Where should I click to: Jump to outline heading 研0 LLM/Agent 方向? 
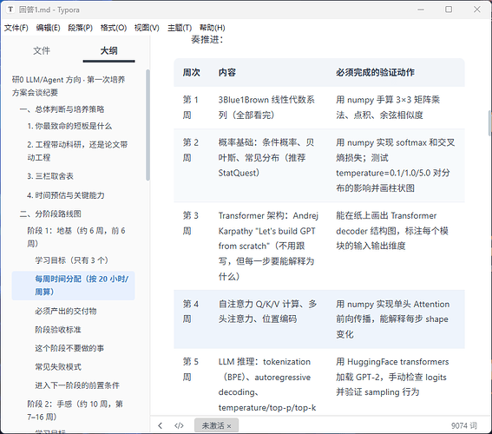coord(69,86)
